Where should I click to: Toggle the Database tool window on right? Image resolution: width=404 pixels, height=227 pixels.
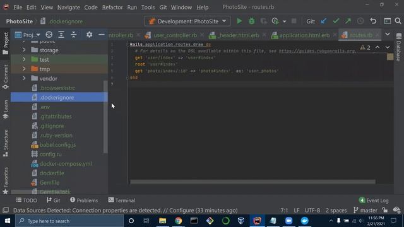398,47
